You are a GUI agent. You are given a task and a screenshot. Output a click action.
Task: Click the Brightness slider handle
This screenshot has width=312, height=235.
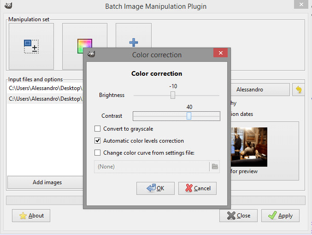173,95
